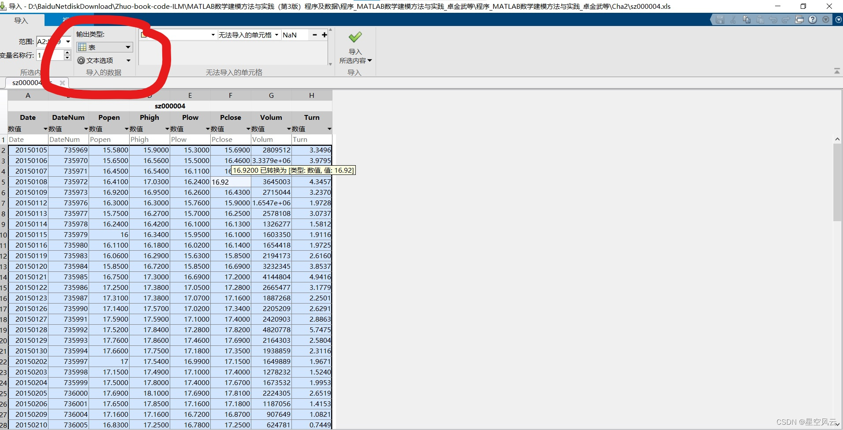The image size is (843, 430).
Task: Click the vertical scrollbar of the data table
Action: 837,182
